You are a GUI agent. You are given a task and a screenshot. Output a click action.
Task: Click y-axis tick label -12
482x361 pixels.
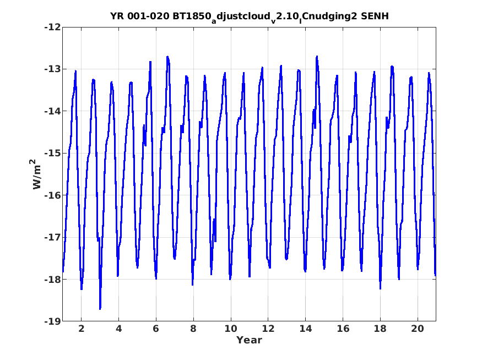(52, 28)
